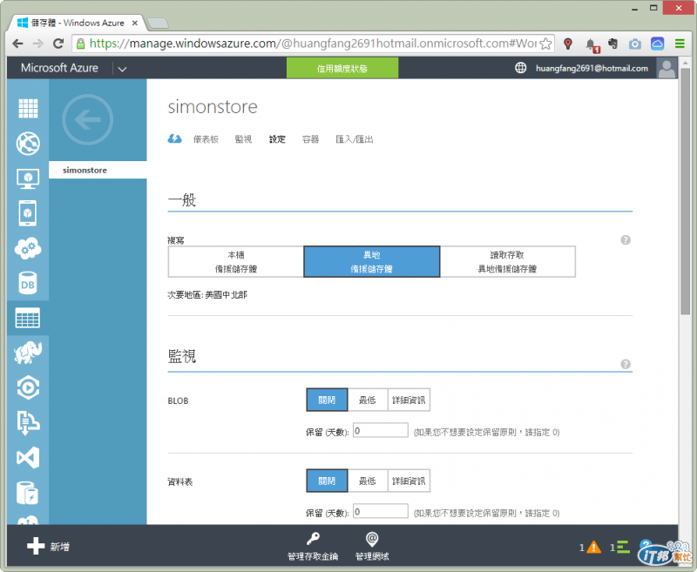Screen dimensions: 697x572
Task: Select the 儲存體 - Windows Azure browser tab
Action: (77, 23)
